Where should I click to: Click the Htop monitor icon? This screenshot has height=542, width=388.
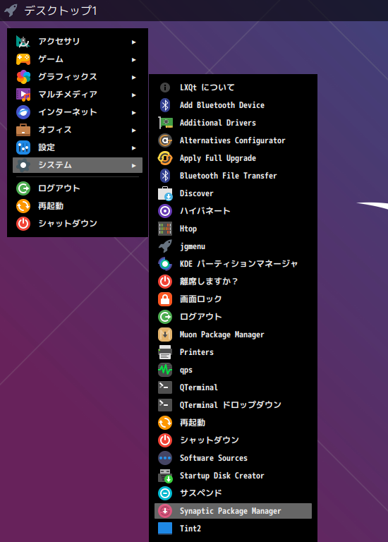coord(165,229)
